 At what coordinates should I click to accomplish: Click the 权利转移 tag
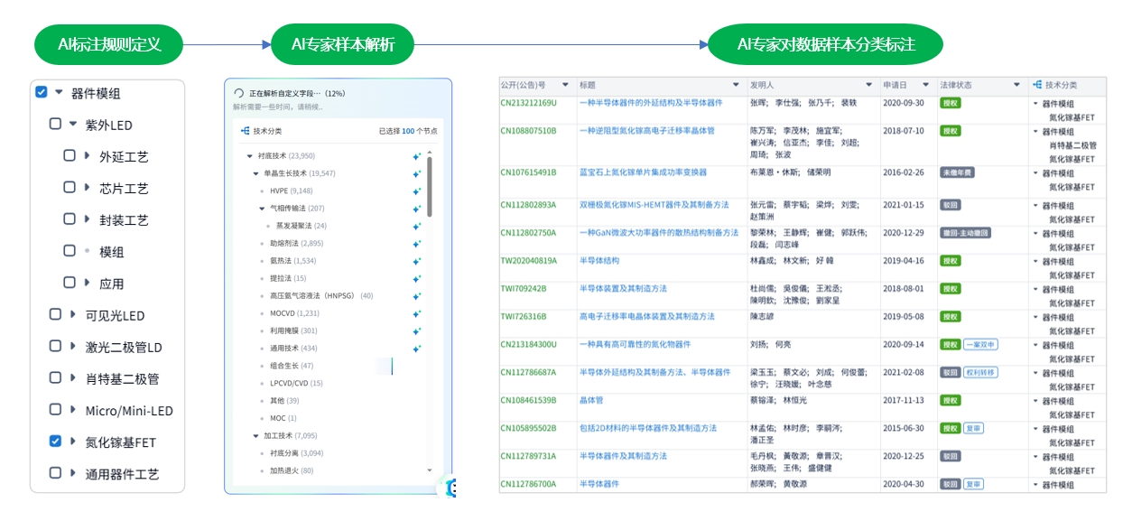click(979, 372)
